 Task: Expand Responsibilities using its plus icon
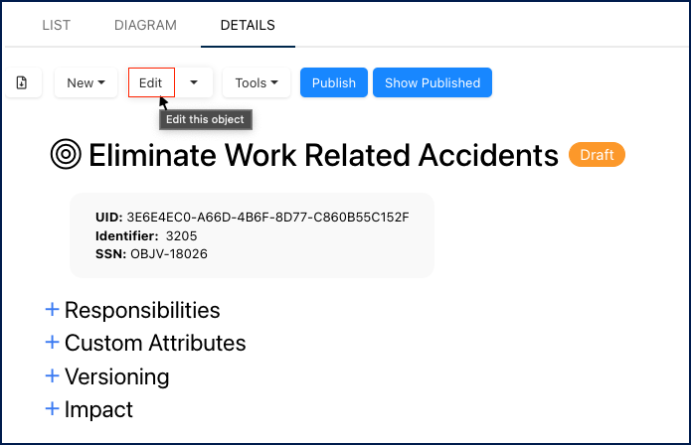(x=53, y=310)
